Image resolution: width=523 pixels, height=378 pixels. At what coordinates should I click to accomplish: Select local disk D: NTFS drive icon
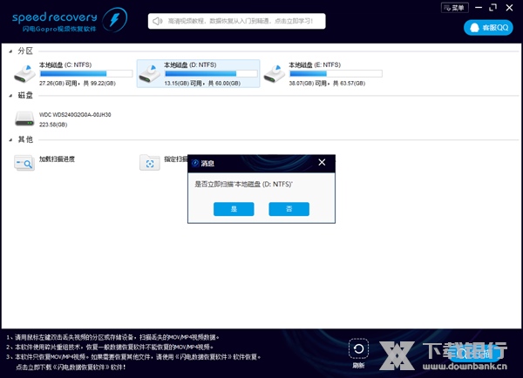coord(152,70)
